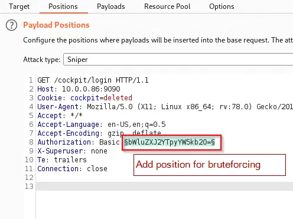This screenshot has height=219, width=293.
Task: Place cursor on empty line 13
Action: (164, 186)
